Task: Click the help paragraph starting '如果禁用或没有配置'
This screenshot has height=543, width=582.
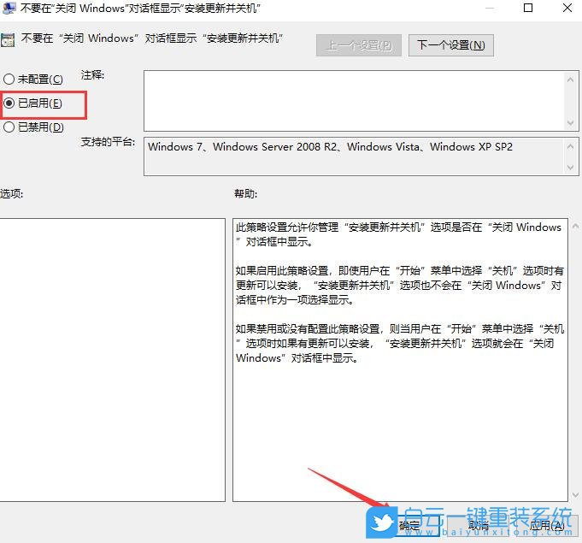Action: coord(400,344)
